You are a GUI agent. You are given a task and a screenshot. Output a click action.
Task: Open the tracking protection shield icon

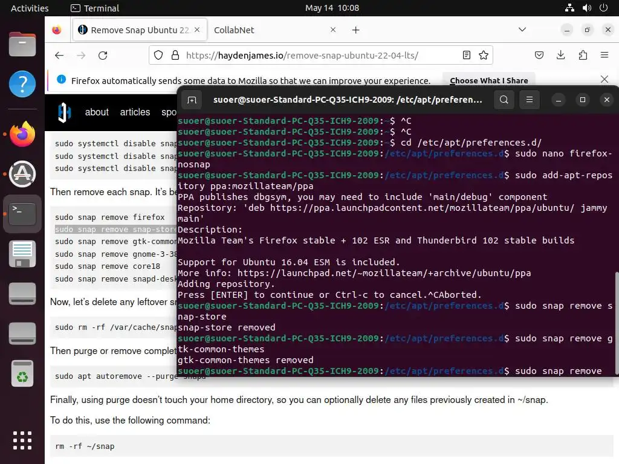click(x=158, y=55)
